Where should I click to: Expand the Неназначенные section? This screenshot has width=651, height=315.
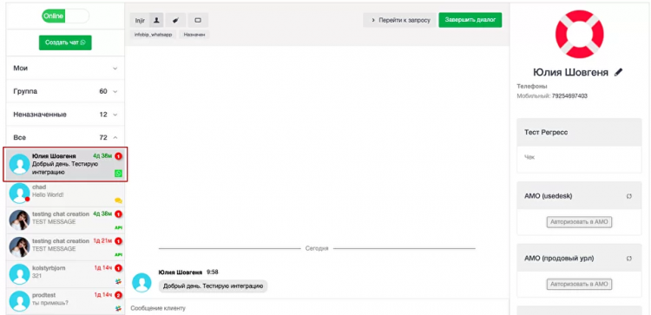(x=65, y=115)
